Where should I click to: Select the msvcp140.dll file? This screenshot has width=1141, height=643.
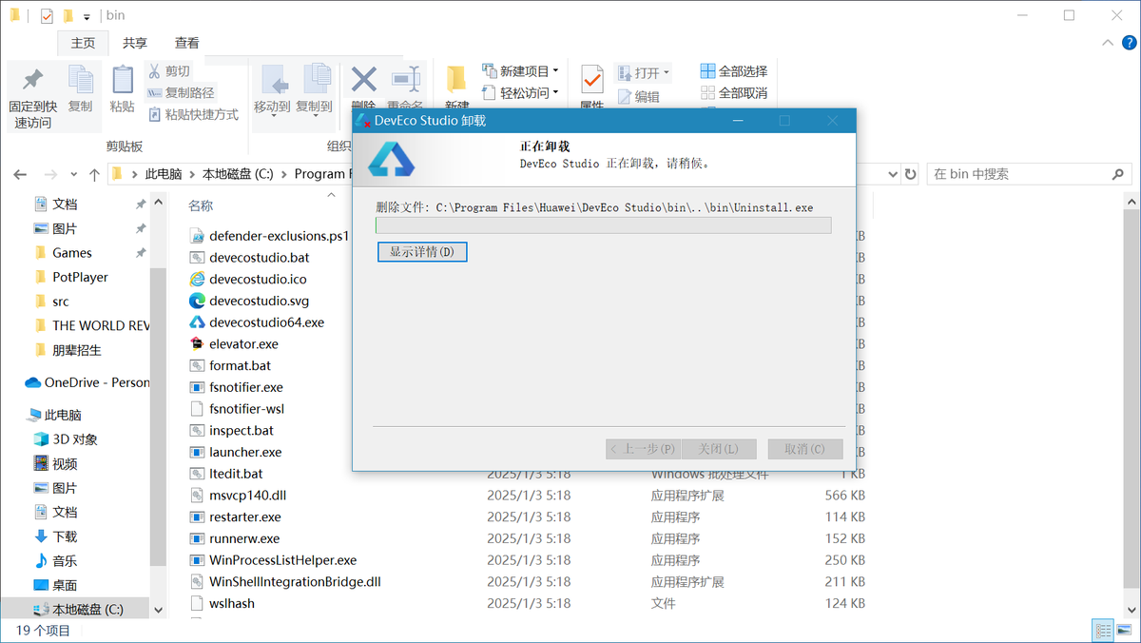point(248,496)
